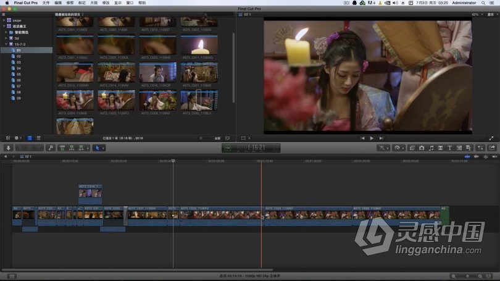Open the Generators browser
The height and width of the screenshot is (281, 500).
click(x=459, y=148)
